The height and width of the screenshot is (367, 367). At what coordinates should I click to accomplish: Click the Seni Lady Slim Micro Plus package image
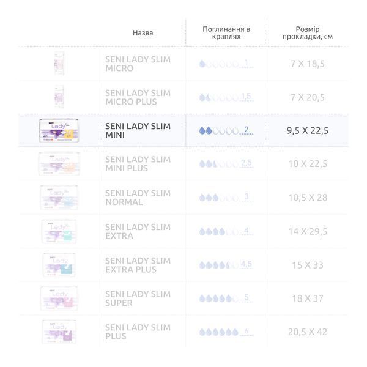[x=59, y=97]
